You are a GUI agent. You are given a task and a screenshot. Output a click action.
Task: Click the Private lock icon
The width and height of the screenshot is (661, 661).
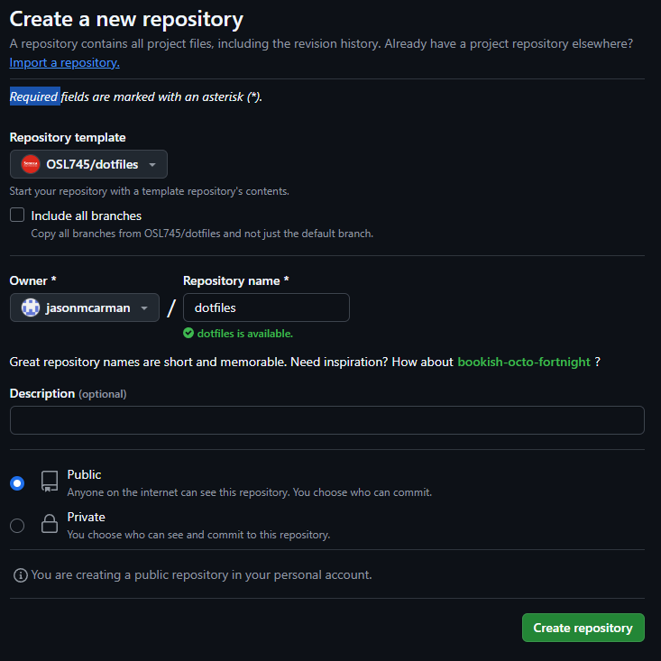click(50, 524)
